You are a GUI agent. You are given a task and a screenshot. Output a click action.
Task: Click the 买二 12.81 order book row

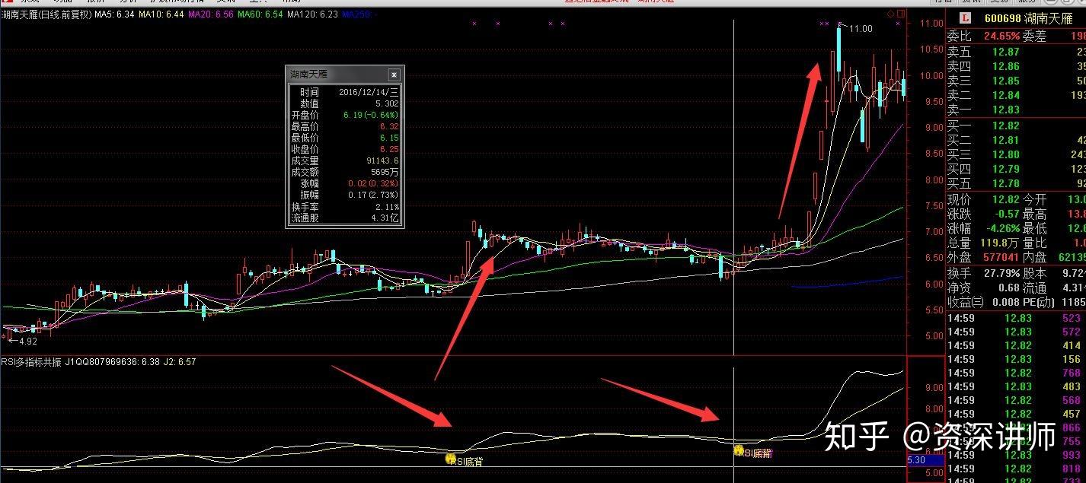1016,140
